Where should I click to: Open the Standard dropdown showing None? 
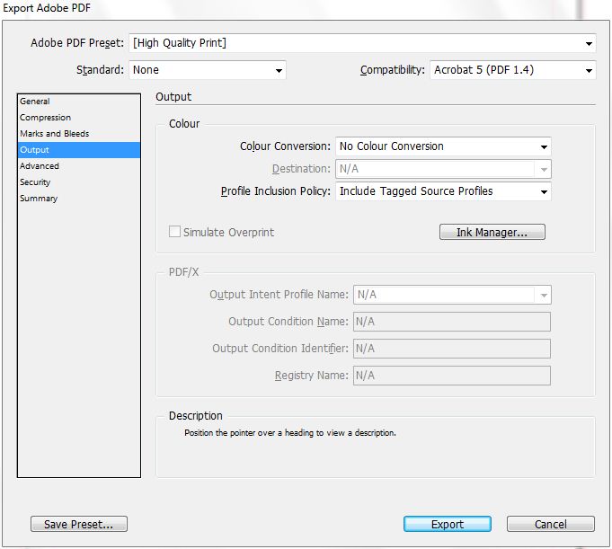pos(208,70)
